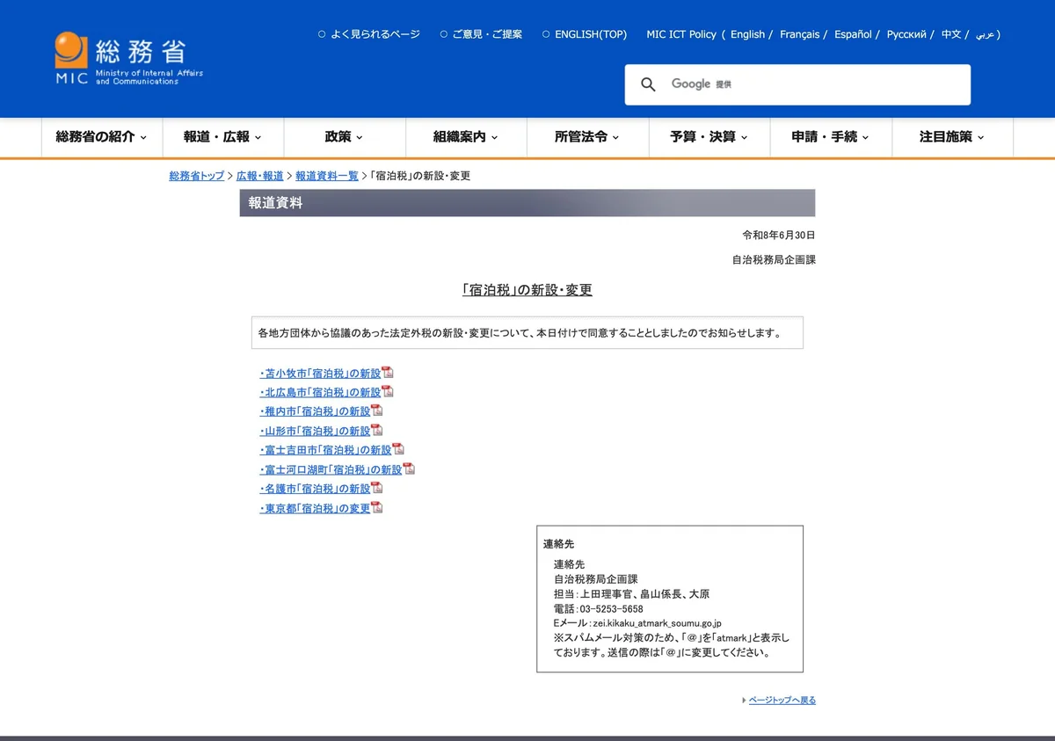The image size is (1055, 741).
Task: Open 山形市「宿泊税」の新設 link
Action: [x=316, y=431]
